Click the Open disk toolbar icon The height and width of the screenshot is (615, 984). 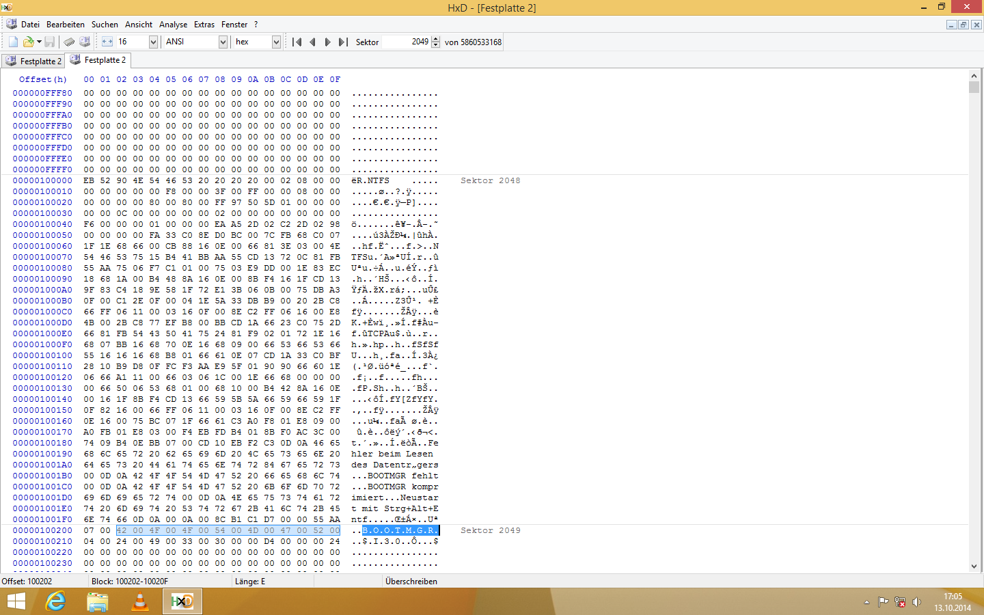coord(85,42)
